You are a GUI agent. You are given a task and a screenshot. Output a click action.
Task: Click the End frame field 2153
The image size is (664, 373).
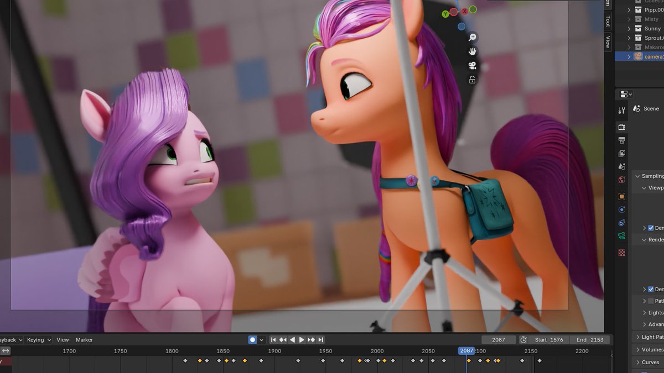[590, 340]
